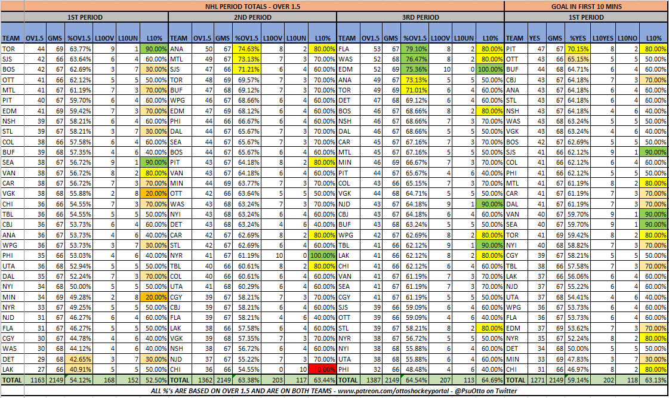The width and height of the screenshot is (669, 398).
Task: Select MIN's 47.83% in Goal First 10 table
Action: pyautogui.click(x=578, y=359)
